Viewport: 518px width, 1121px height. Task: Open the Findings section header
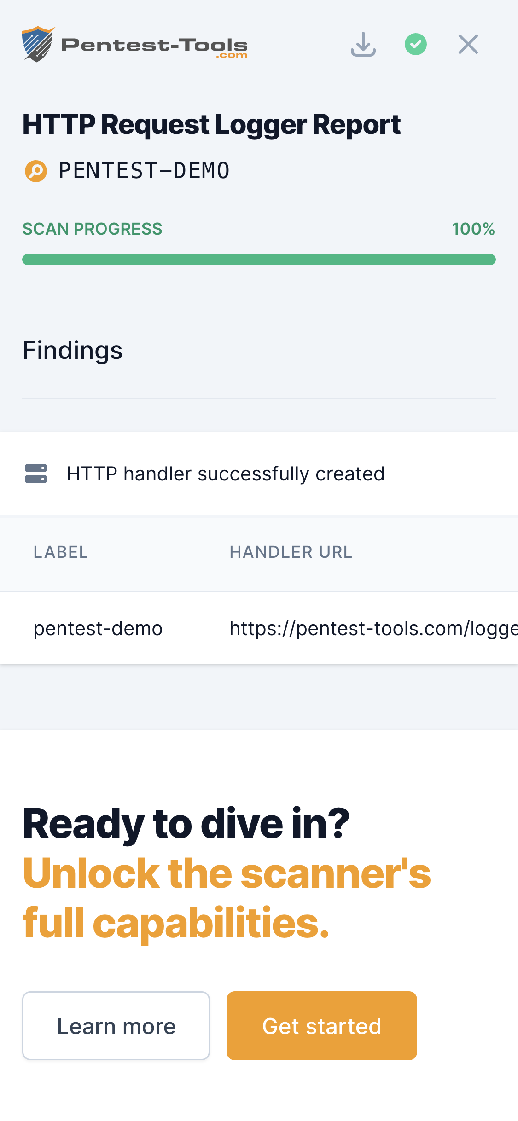pos(72,350)
